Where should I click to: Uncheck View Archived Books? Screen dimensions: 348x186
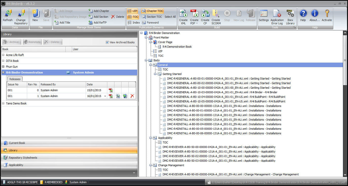(x=107, y=42)
